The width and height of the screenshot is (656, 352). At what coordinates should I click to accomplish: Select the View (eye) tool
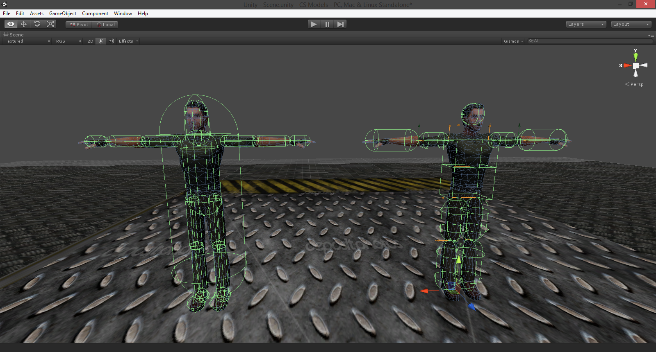pyautogui.click(x=11, y=24)
